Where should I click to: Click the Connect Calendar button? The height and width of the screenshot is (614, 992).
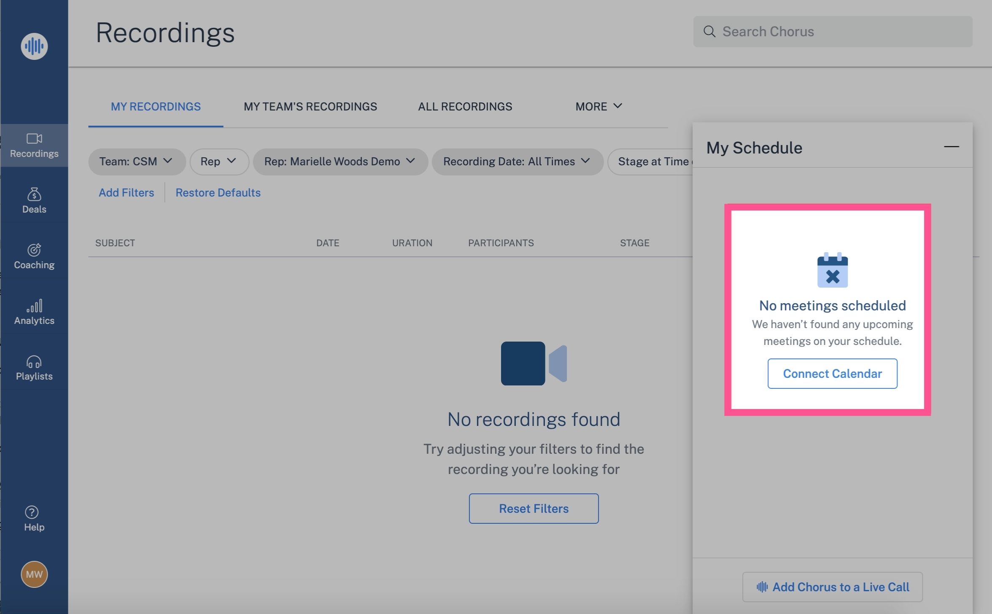[x=832, y=374]
